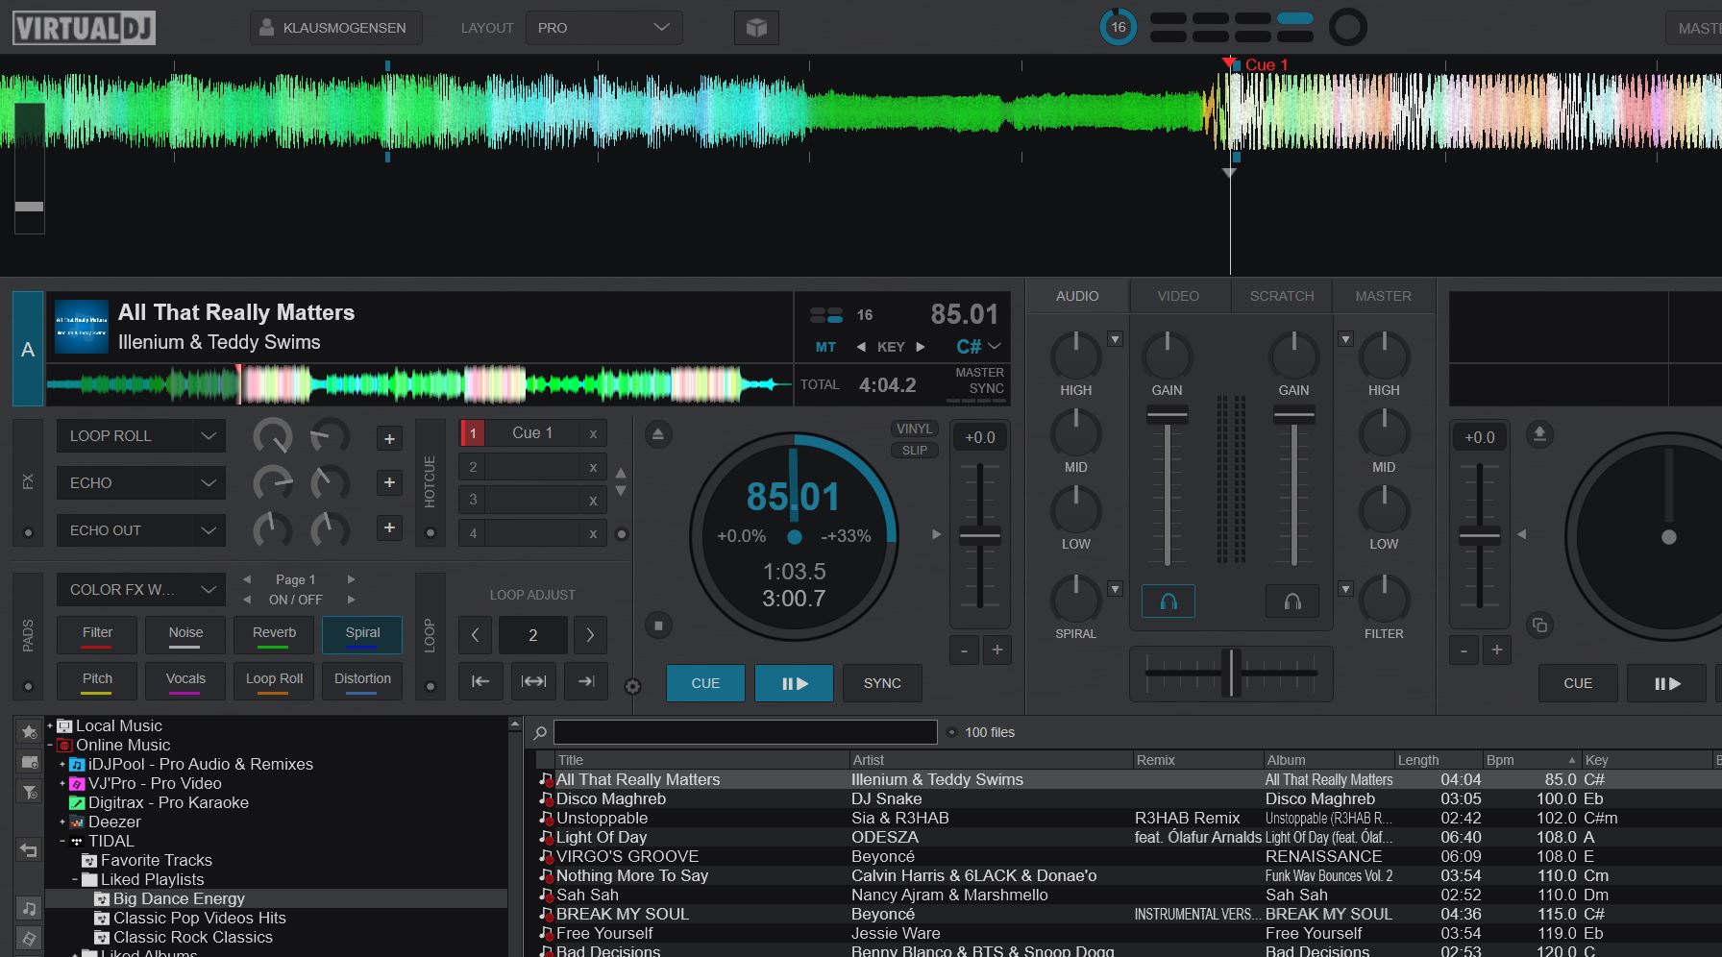Click deck A pitch fader

coord(980,536)
